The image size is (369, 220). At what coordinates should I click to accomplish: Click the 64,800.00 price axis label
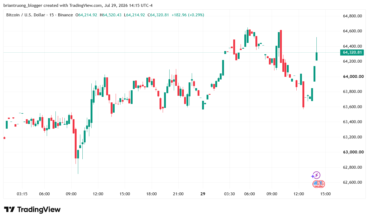[x=352, y=16]
